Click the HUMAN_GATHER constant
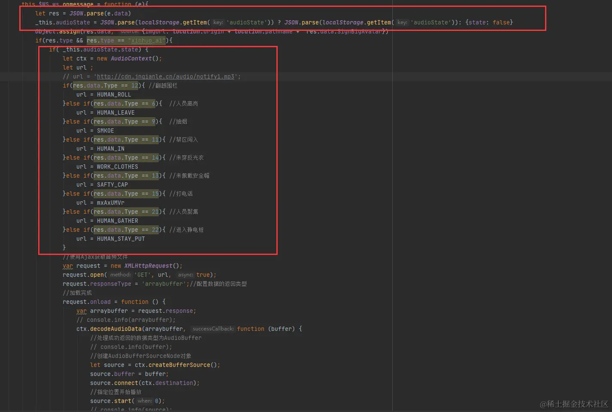The image size is (612, 412). click(118, 221)
